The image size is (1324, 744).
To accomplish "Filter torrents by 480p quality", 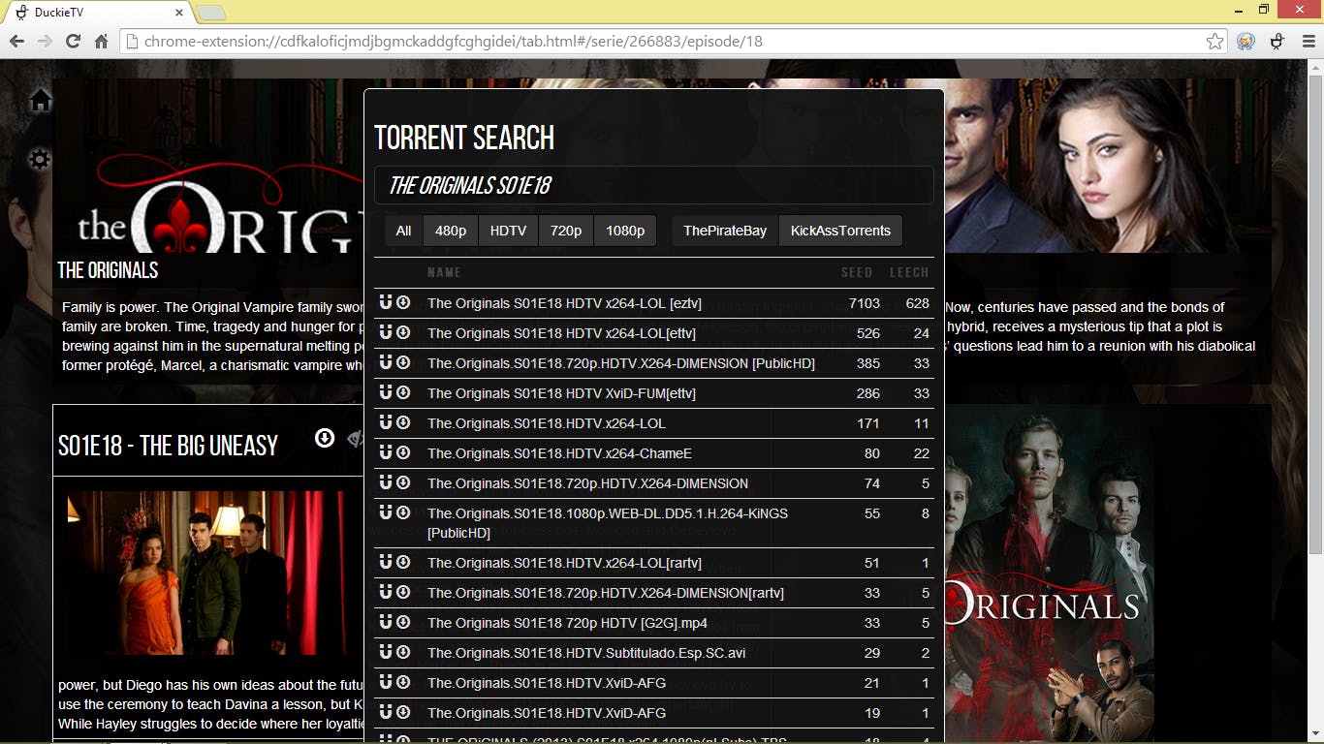I will coord(451,231).
